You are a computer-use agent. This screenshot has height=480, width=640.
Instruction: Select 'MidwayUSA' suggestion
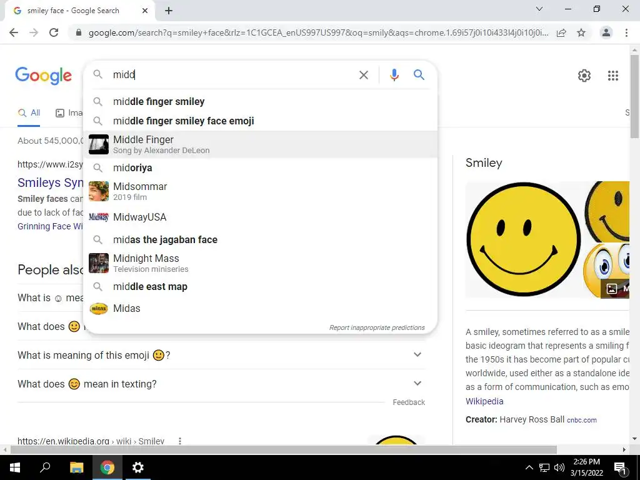click(x=260, y=217)
